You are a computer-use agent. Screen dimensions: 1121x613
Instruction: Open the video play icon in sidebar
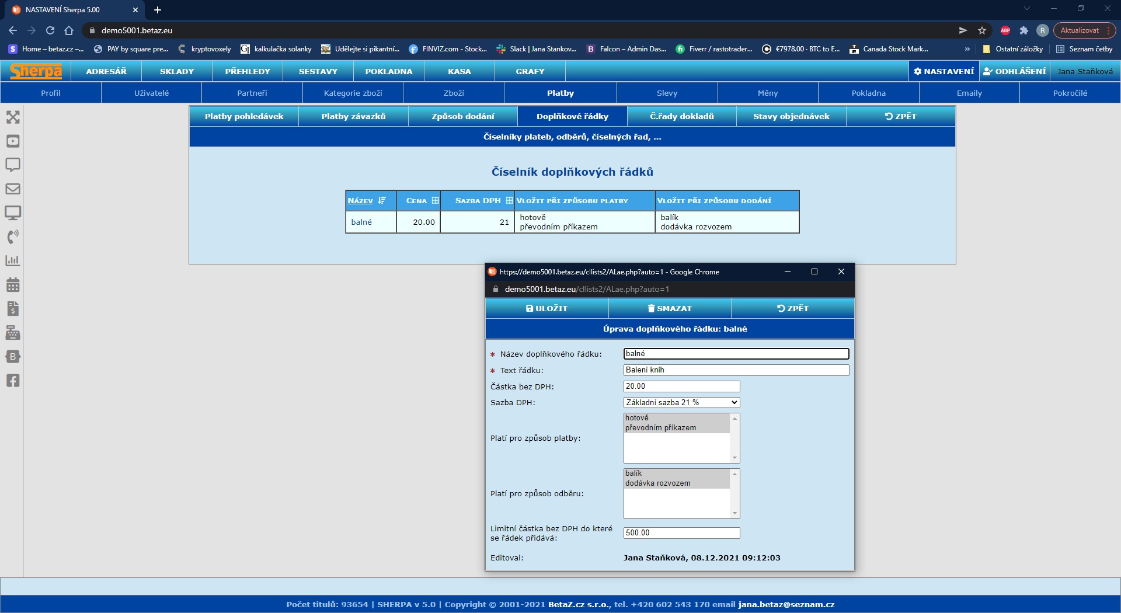13,141
